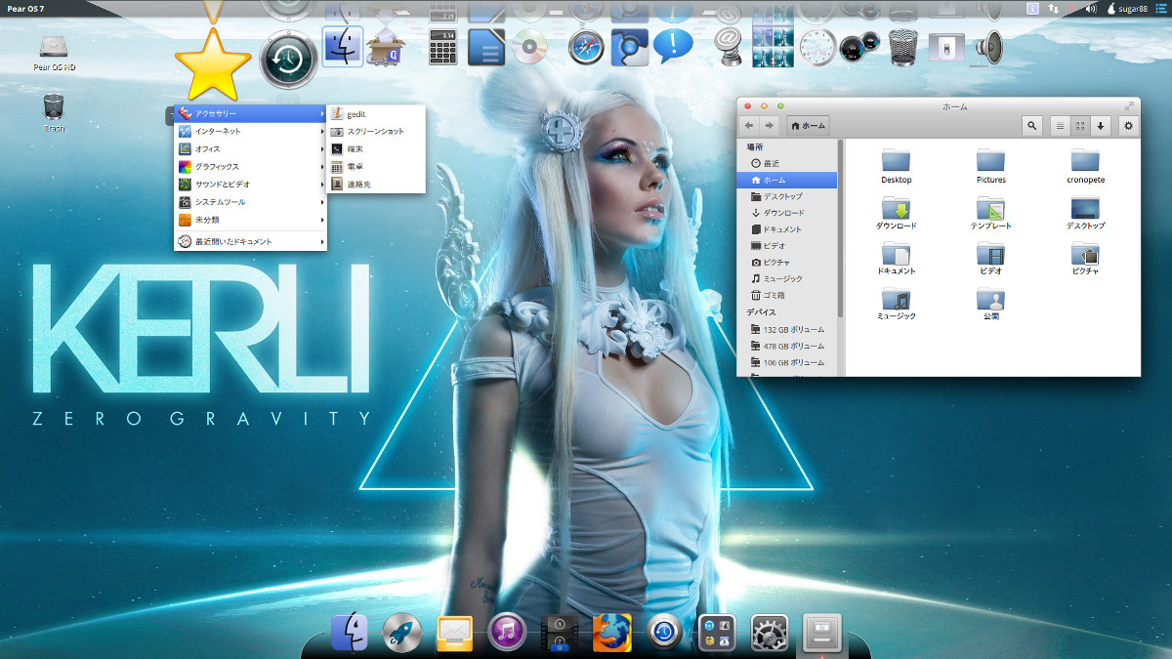
Task: Select 132 GB ボリューム device
Action: (787, 330)
